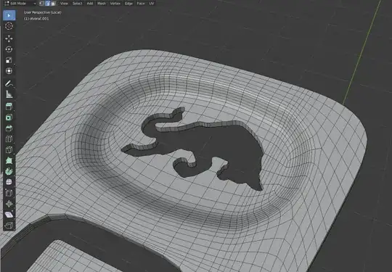
Task: Open the Face menu
Action: click(x=141, y=3)
